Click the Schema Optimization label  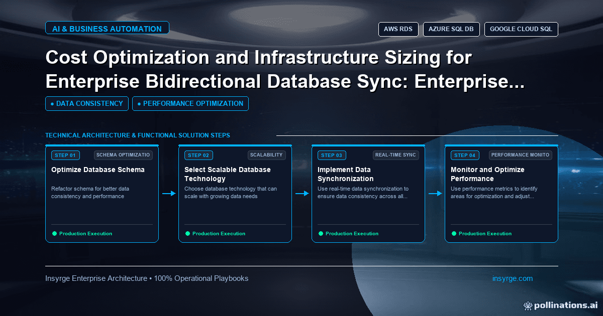(123, 155)
